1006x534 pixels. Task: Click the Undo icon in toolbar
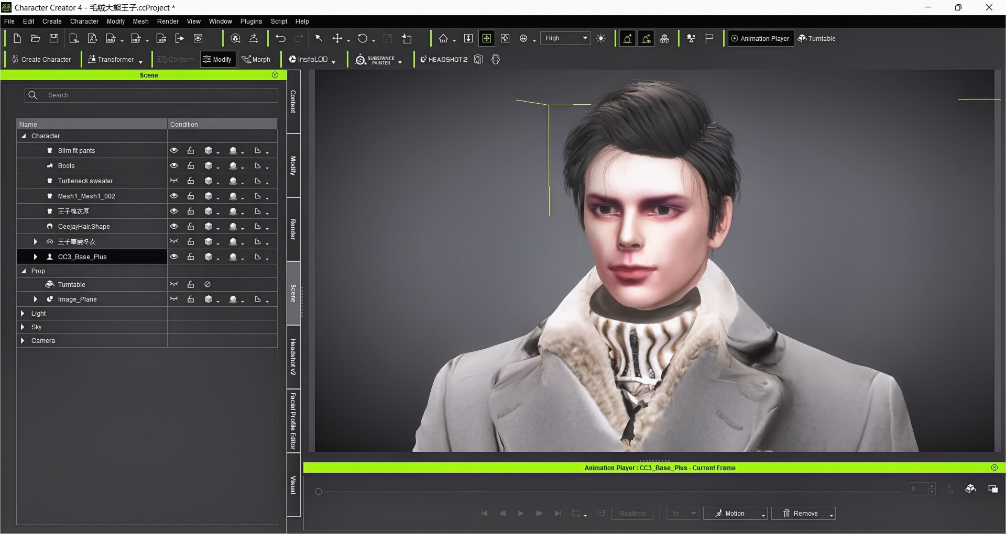click(x=280, y=38)
